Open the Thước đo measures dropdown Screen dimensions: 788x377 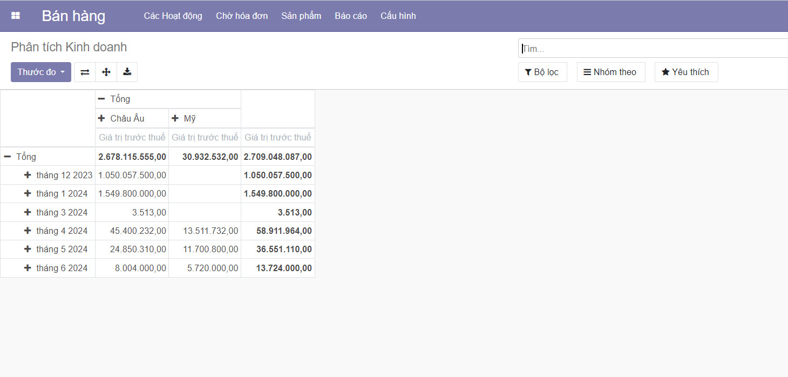pos(40,72)
